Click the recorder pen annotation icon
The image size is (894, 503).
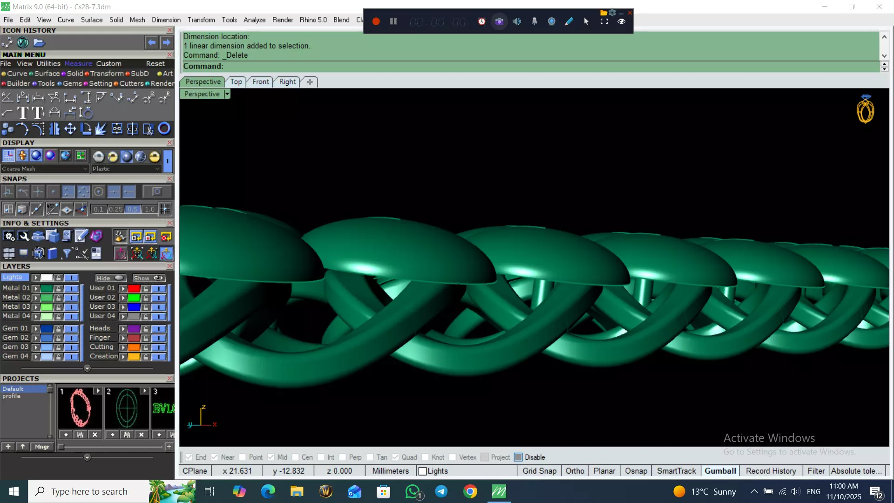(569, 21)
